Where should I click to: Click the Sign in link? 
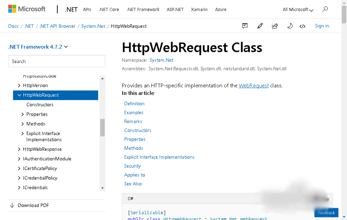click(322, 26)
